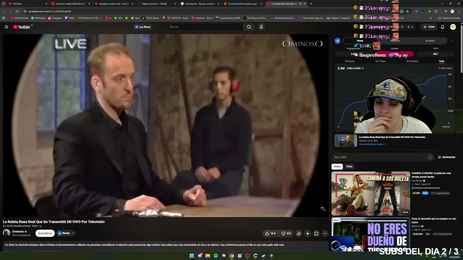The height and width of the screenshot is (260, 463).
Task: Reload the page in the browser
Action: (x=17, y=11)
